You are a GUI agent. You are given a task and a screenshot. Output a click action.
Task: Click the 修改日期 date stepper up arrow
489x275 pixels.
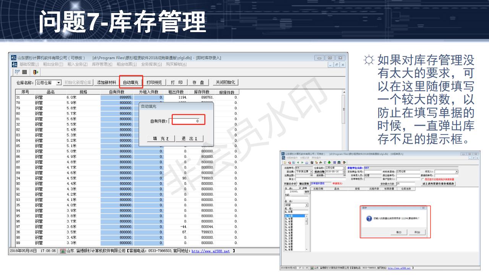point(344,171)
